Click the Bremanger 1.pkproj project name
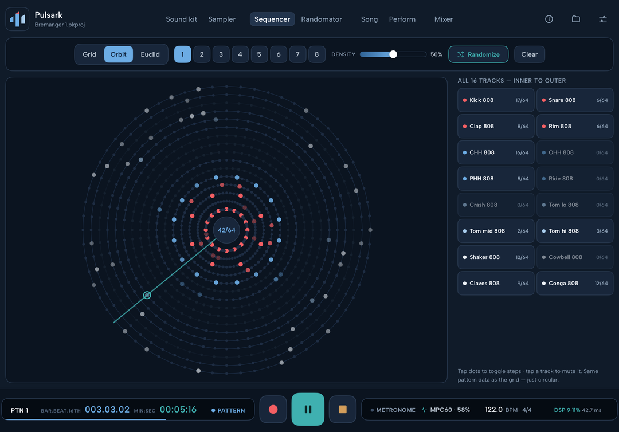619x432 pixels. click(60, 25)
